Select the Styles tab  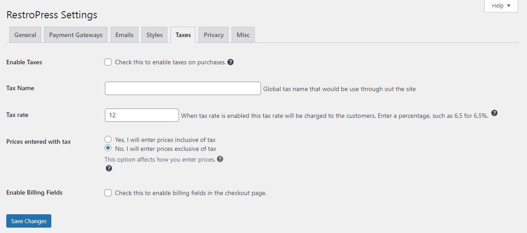[x=154, y=35]
